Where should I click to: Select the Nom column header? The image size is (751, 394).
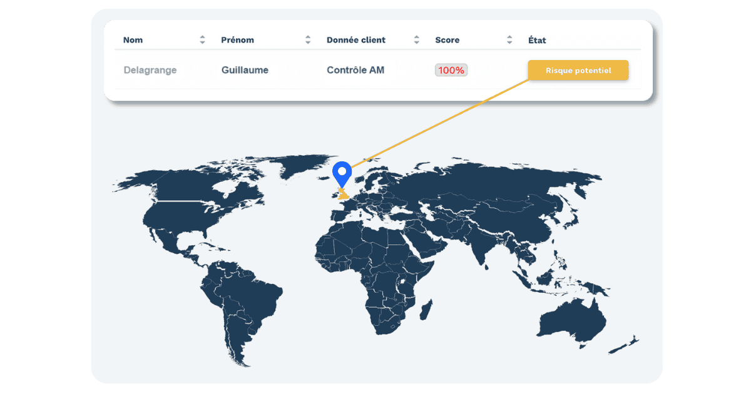(133, 40)
